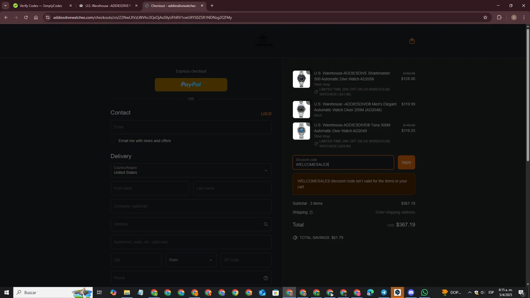
Task: Click the Shipping info question mark icon
Action: pos(311,213)
